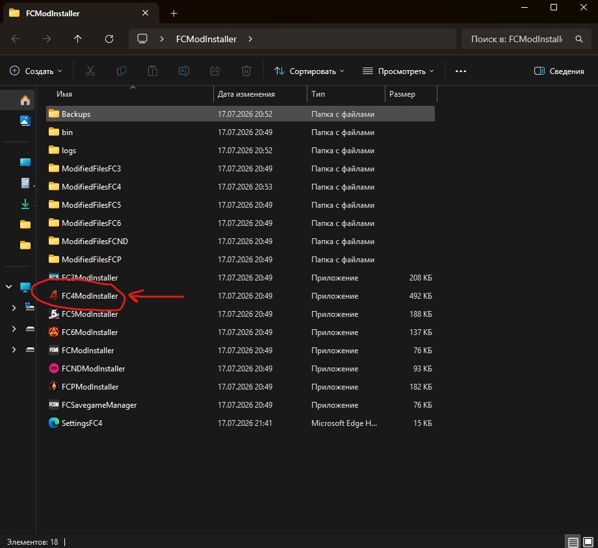The height and width of the screenshot is (548, 598).
Task: Click the Cut scissors icon
Action: 90,71
